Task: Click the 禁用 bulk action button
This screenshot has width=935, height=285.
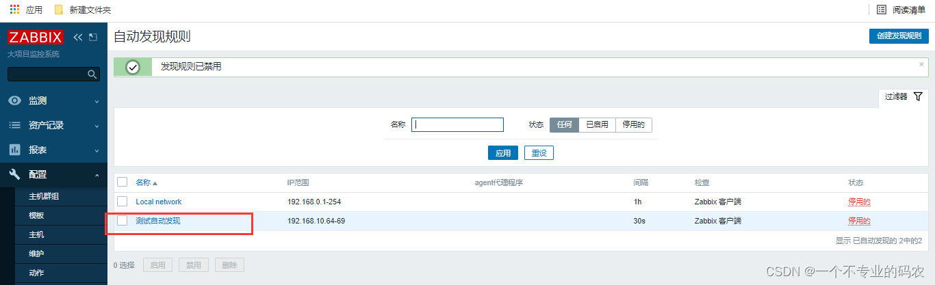Action: point(194,265)
